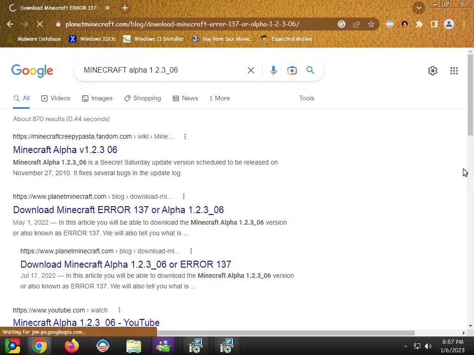Open volume control in system tray
The image size is (474, 355).
tap(428, 346)
